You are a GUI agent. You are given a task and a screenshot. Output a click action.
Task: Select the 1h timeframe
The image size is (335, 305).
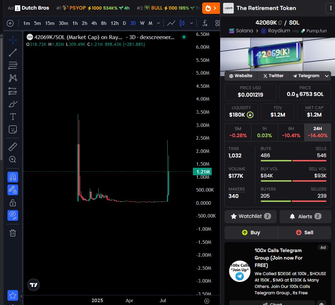[x=75, y=23]
